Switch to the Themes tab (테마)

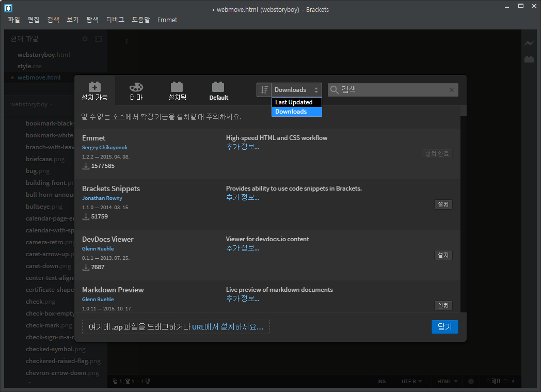tap(136, 91)
